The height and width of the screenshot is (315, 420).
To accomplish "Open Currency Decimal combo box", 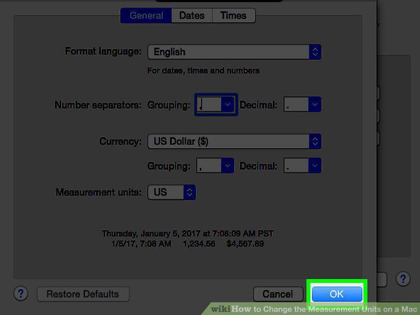I will pos(302,166).
